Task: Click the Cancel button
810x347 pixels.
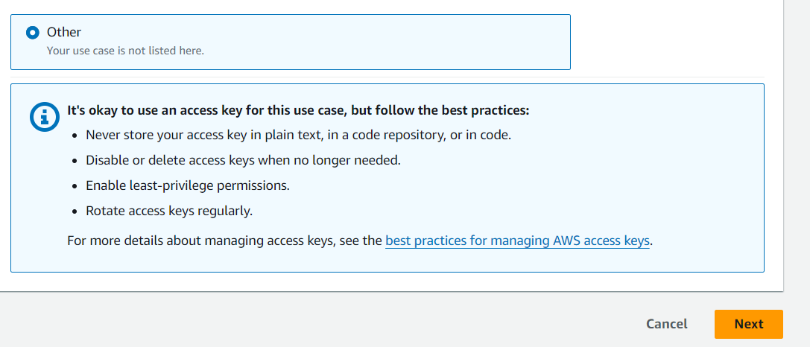Action: (x=666, y=324)
